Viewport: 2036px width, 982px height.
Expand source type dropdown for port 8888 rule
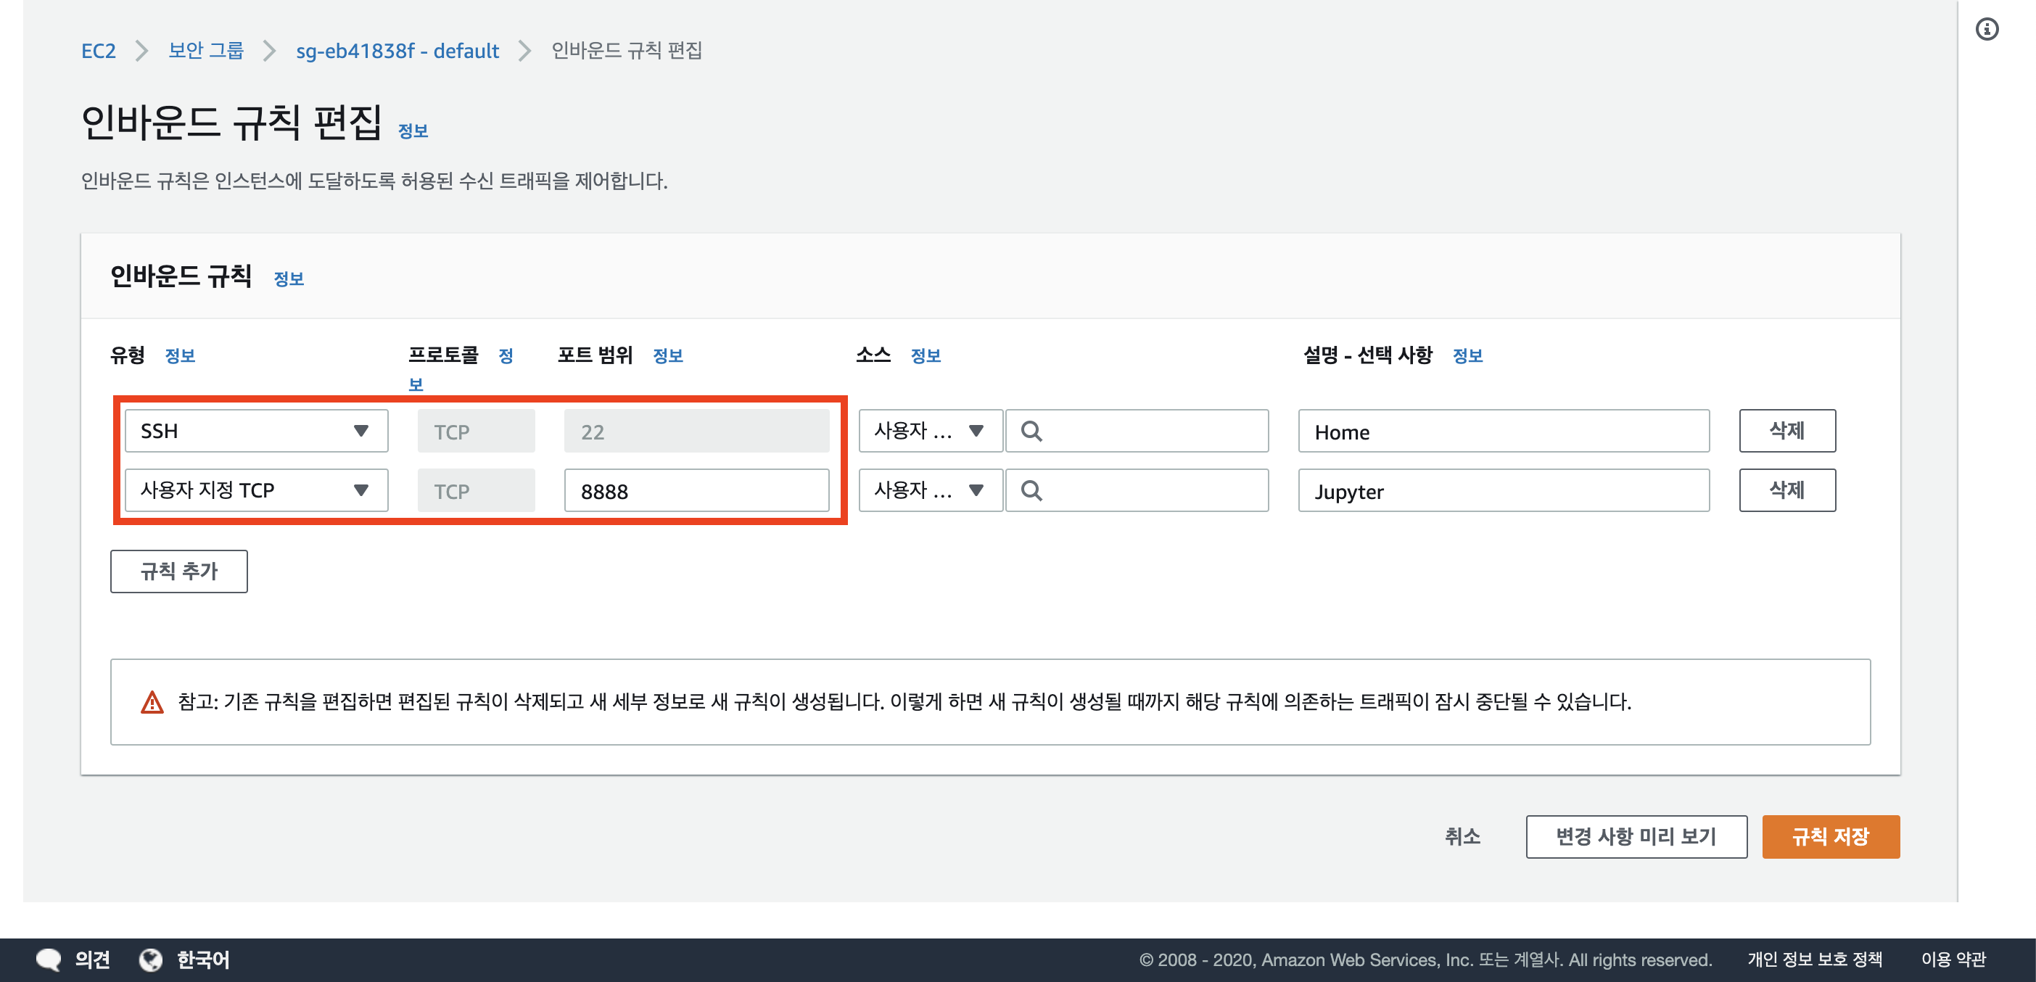click(931, 490)
